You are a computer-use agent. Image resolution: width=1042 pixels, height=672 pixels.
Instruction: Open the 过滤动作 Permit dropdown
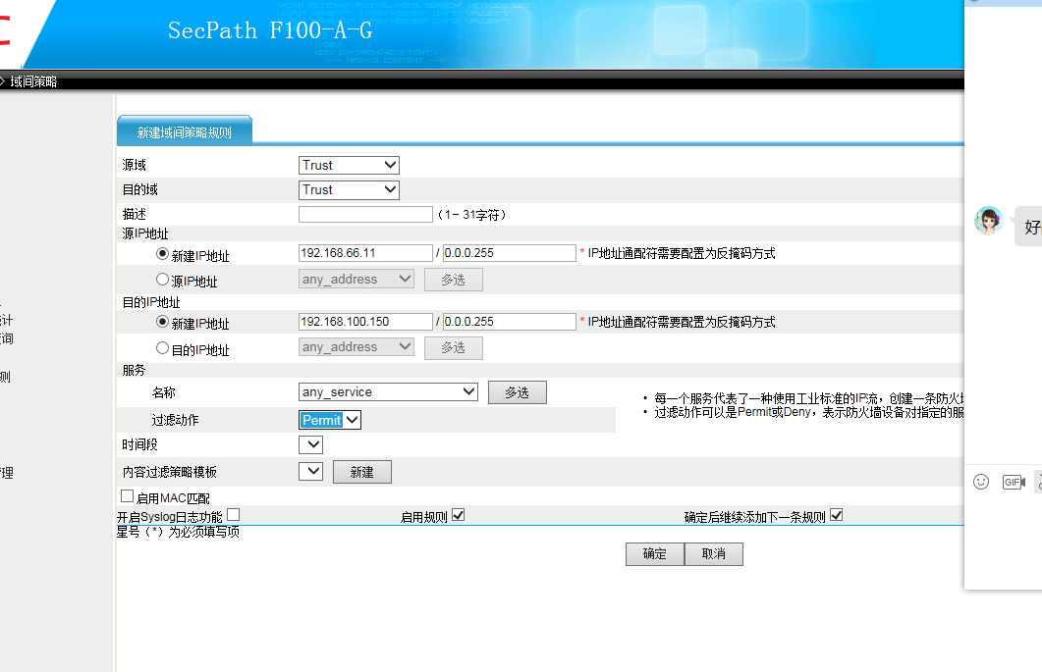click(x=330, y=420)
